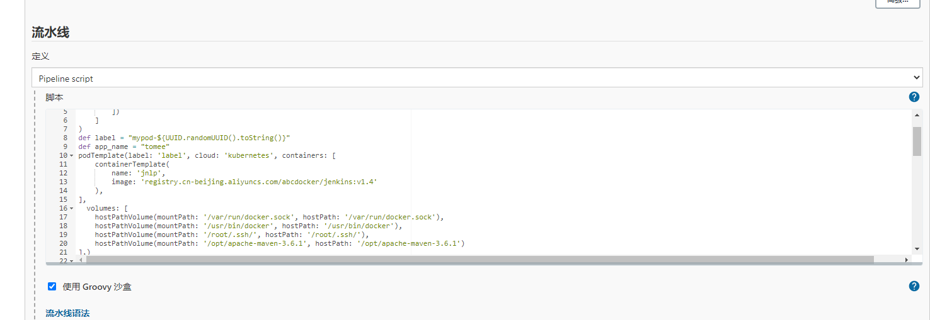Click the vertical scrollbar thumb in script editor

(917, 141)
